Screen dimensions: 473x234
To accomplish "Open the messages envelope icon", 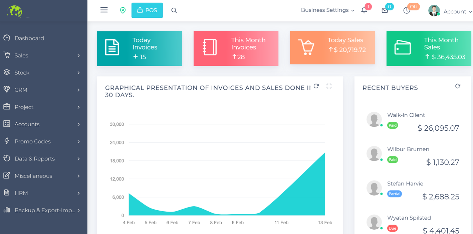I will pyautogui.click(x=385, y=10).
